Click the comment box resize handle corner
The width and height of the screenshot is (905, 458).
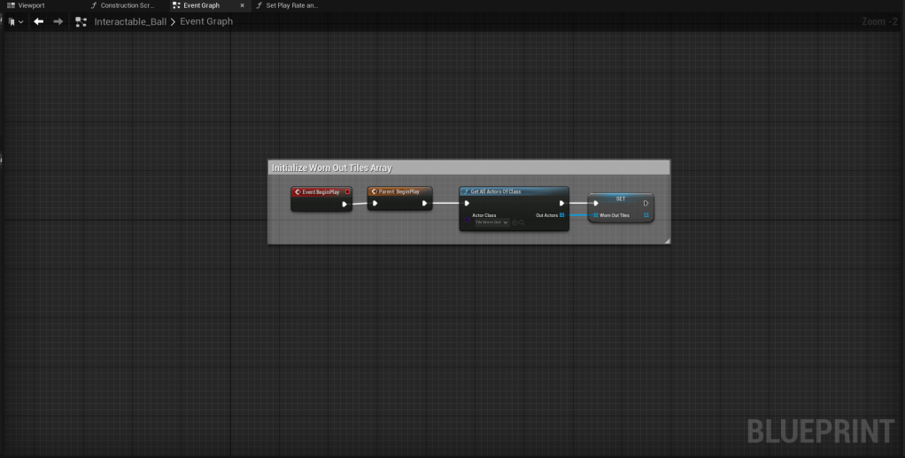[x=668, y=241]
